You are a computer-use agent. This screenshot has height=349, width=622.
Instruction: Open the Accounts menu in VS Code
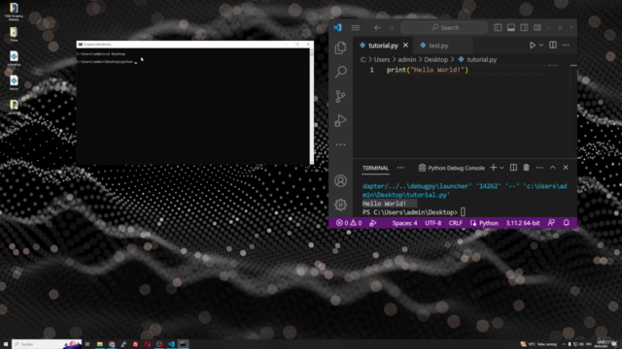(x=340, y=181)
